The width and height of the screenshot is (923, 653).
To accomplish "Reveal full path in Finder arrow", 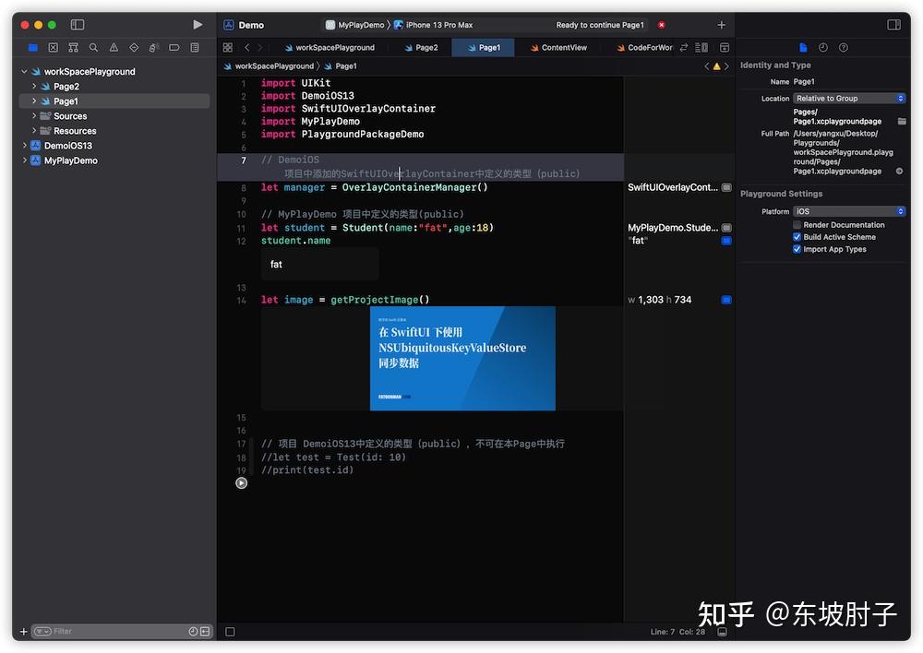I will tap(899, 172).
